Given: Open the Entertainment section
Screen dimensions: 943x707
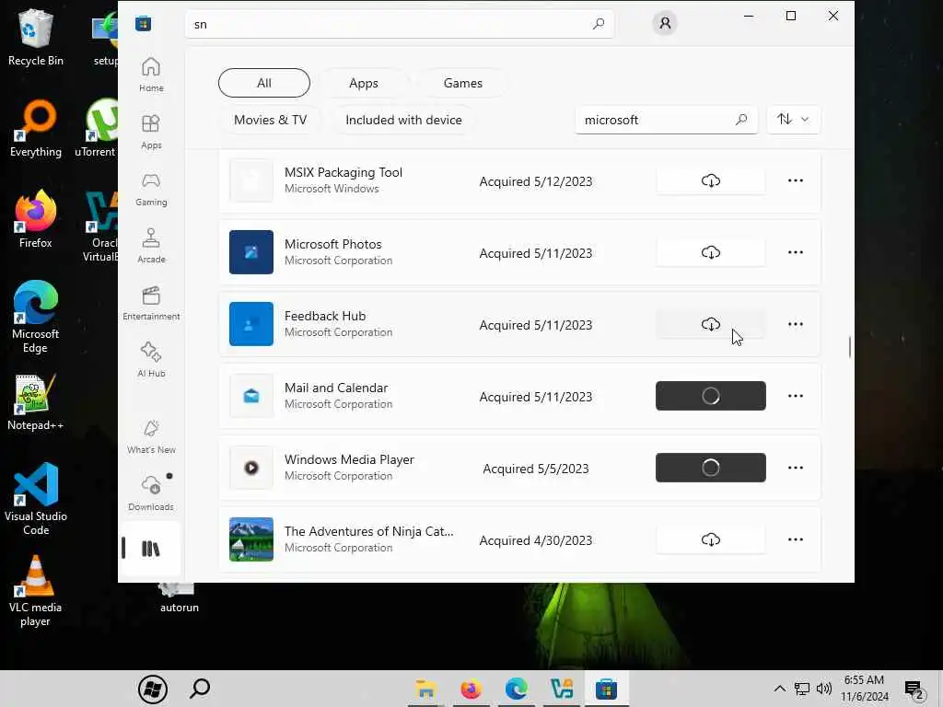Looking at the screenshot, I should point(151,303).
